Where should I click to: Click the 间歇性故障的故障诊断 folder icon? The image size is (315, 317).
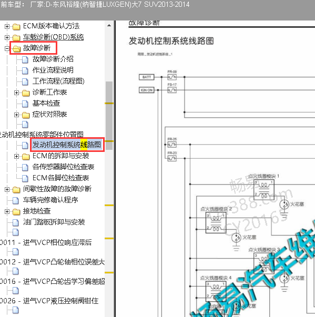tap(16, 189)
